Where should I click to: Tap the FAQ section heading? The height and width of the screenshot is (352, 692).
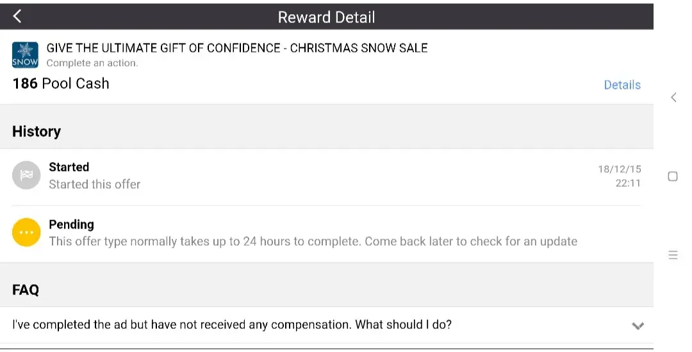pyautogui.click(x=26, y=290)
